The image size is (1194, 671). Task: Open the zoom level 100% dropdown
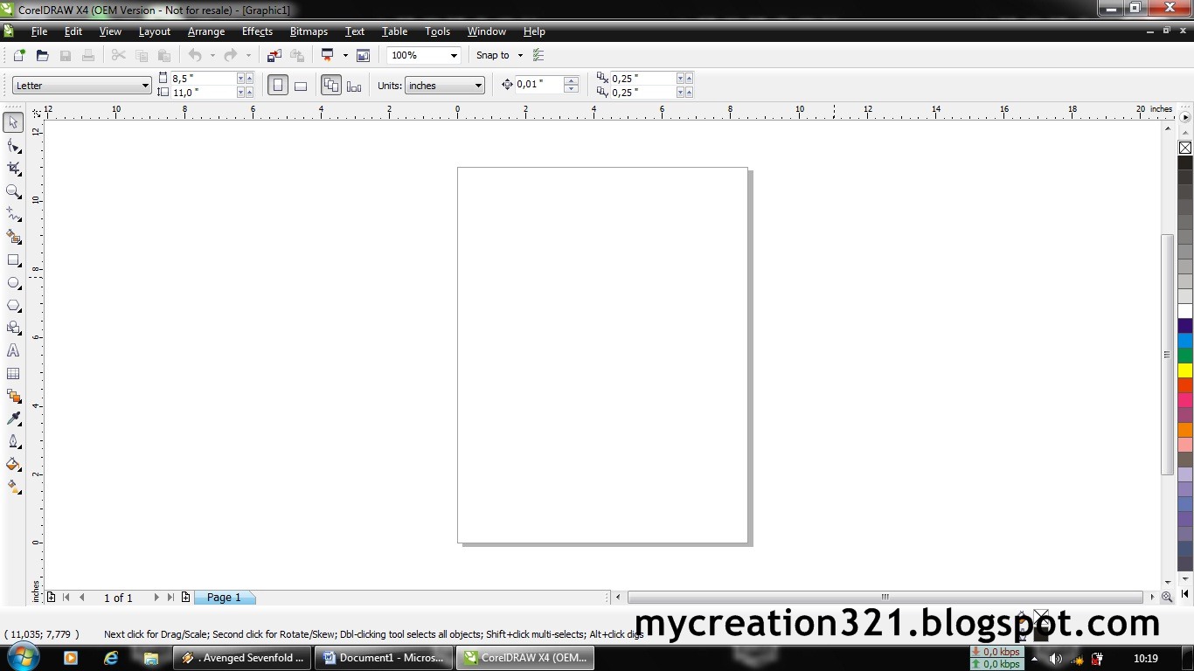(x=454, y=55)
